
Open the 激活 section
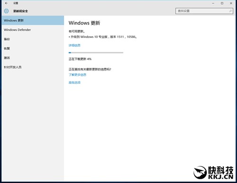point(33,58)
